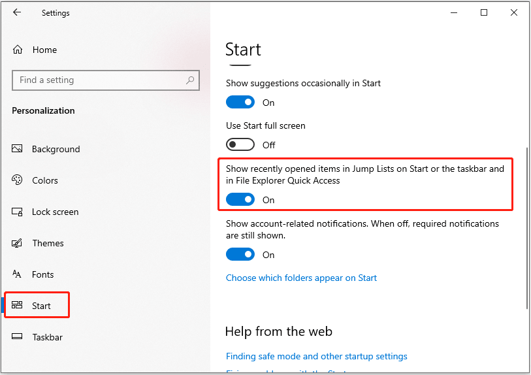Turn off Show suggestions occasionally in Start

pos(240,103)
